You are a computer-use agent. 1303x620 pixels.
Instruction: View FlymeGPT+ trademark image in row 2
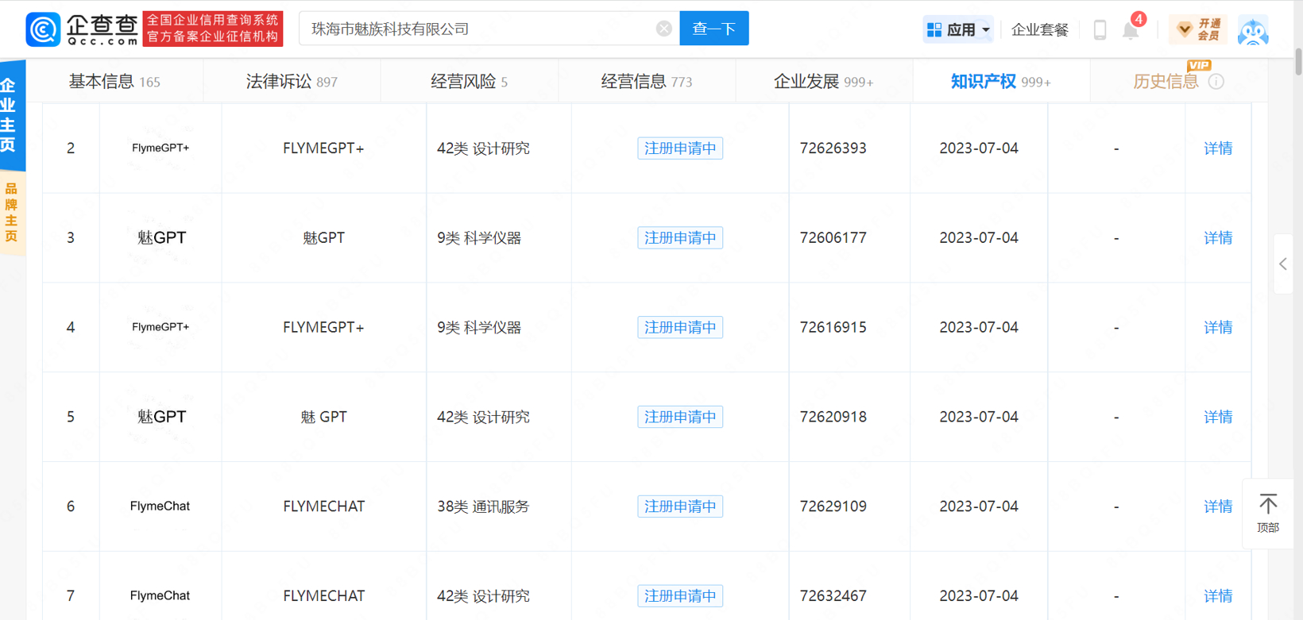pyautogui.click(x=160, y=148)
